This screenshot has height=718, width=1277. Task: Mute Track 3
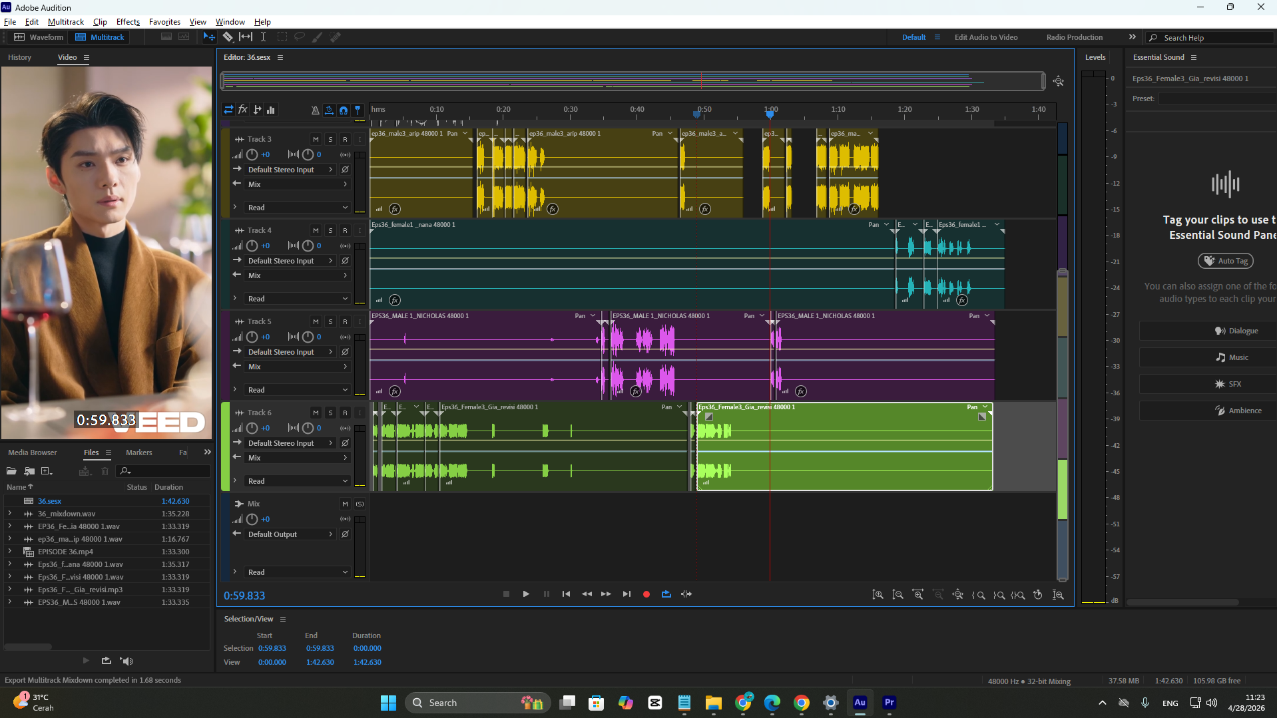316,139
